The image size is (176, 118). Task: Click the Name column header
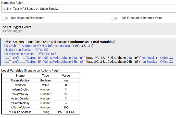[x=20, y=75]
